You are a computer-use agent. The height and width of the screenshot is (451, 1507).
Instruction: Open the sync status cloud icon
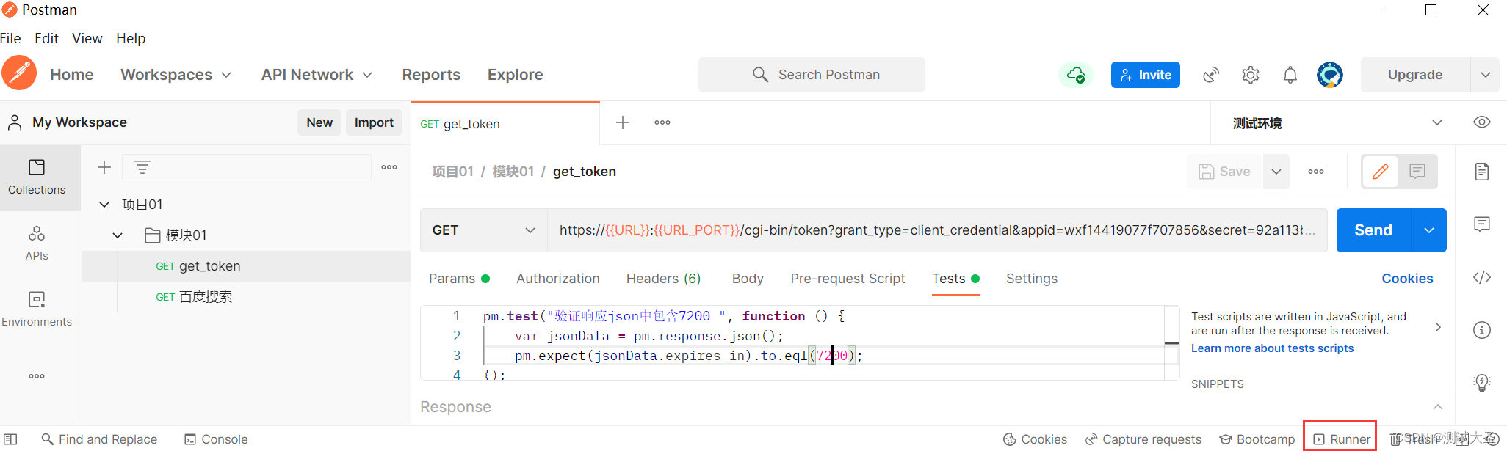[x=1076, y=75]
